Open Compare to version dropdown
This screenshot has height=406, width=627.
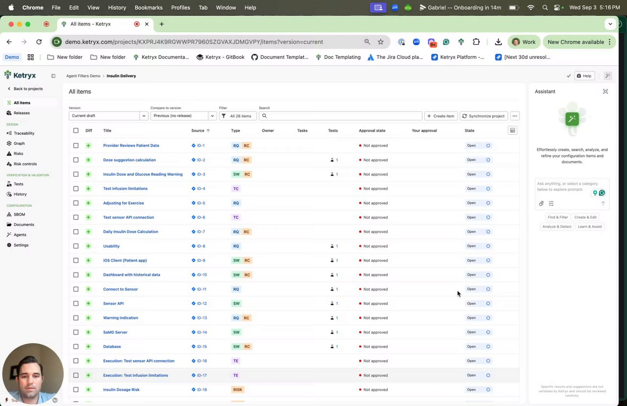click(183, 116)
